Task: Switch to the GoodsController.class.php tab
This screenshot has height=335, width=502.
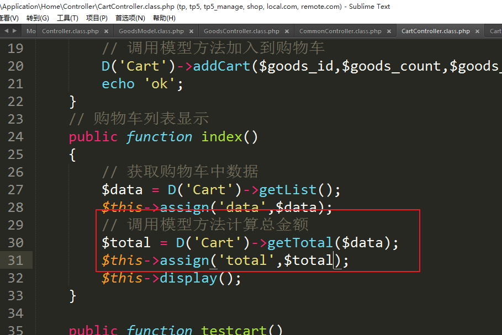Action: coord(241,31)
